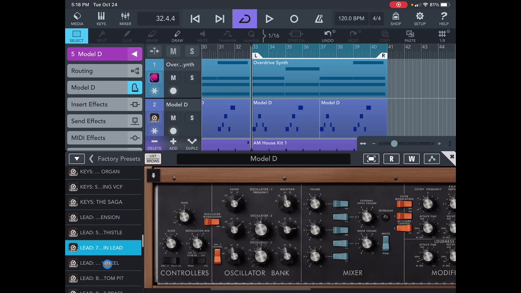Undo the last action
Screen dimensions: 521x293
pyautogui.click(x=328, y=36)
